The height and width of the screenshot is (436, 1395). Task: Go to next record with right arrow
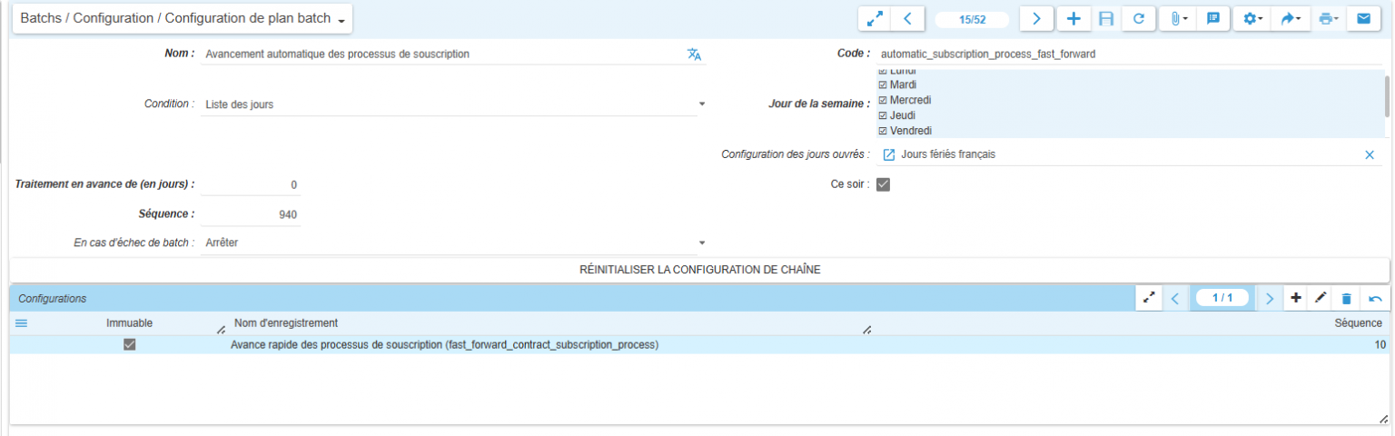coord(1036,19)
